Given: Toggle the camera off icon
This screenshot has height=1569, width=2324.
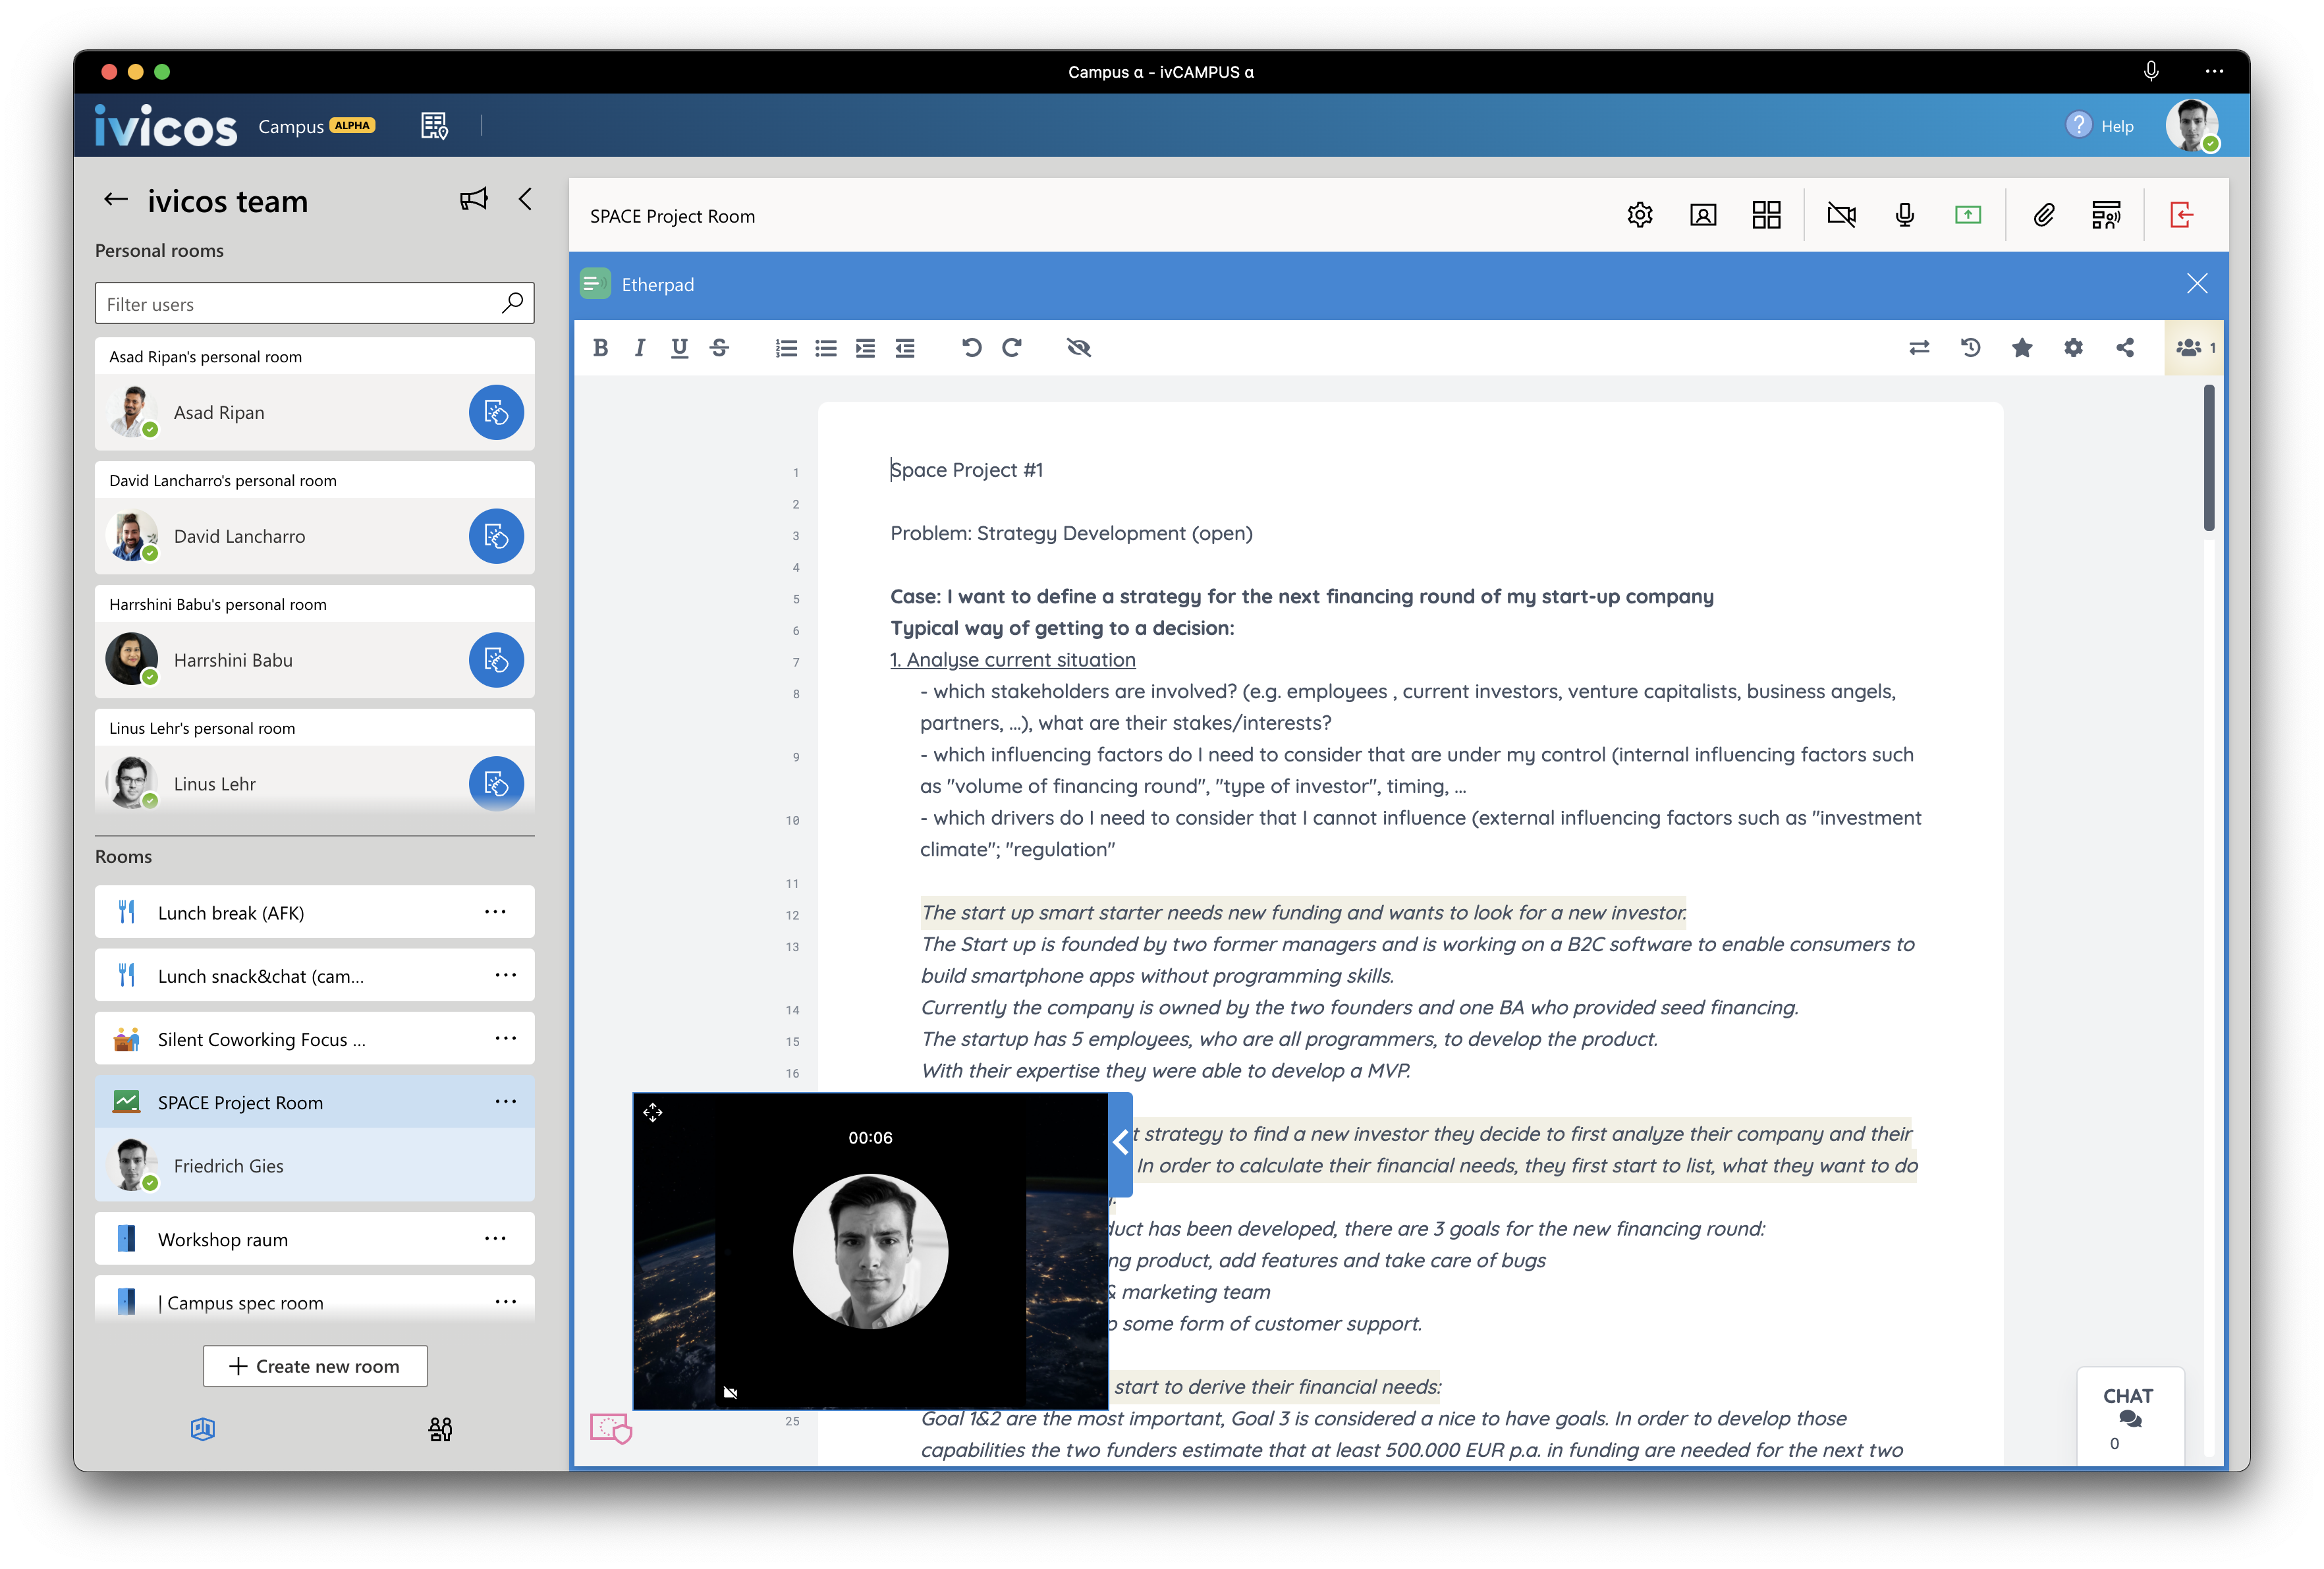Looking at the screenshot, I should pyautogui.click(x=1841, y=215).
